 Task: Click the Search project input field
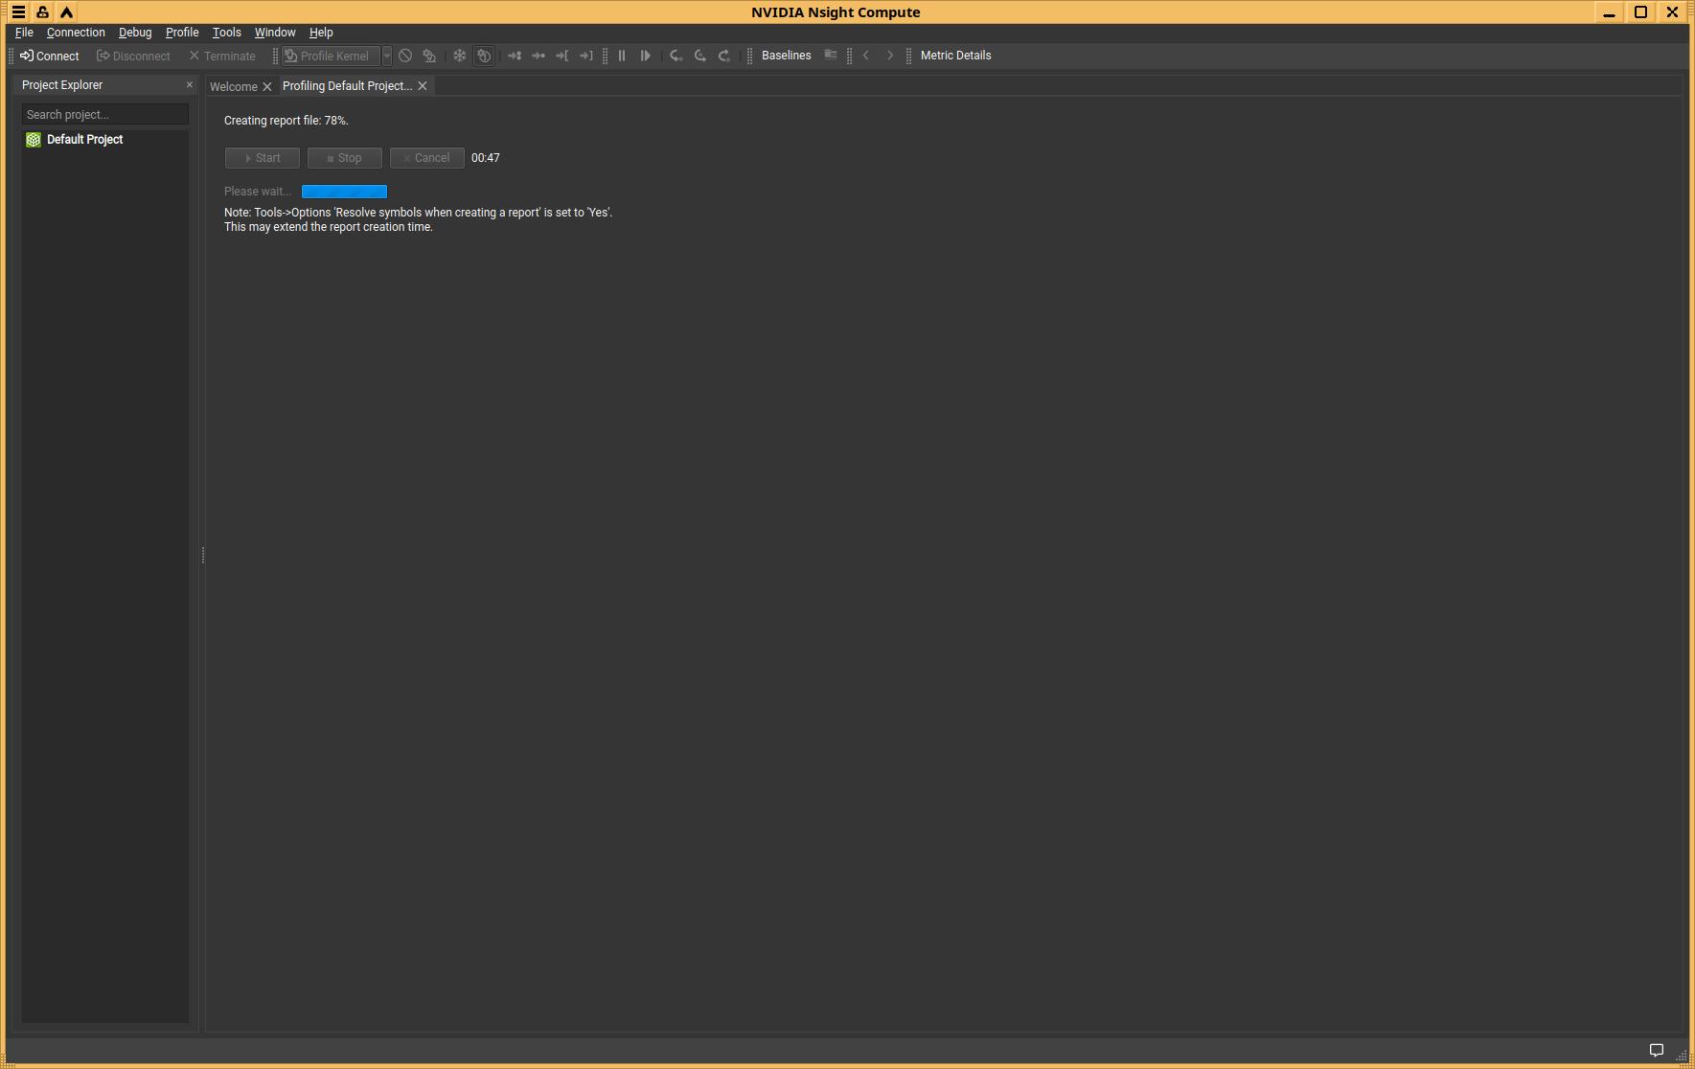click(105, 115)
